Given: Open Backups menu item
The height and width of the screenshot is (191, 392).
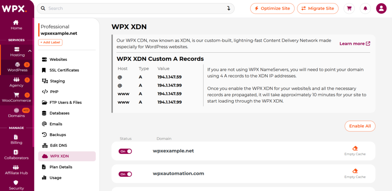Looking at the screenshot, I should tap(67, 134).
